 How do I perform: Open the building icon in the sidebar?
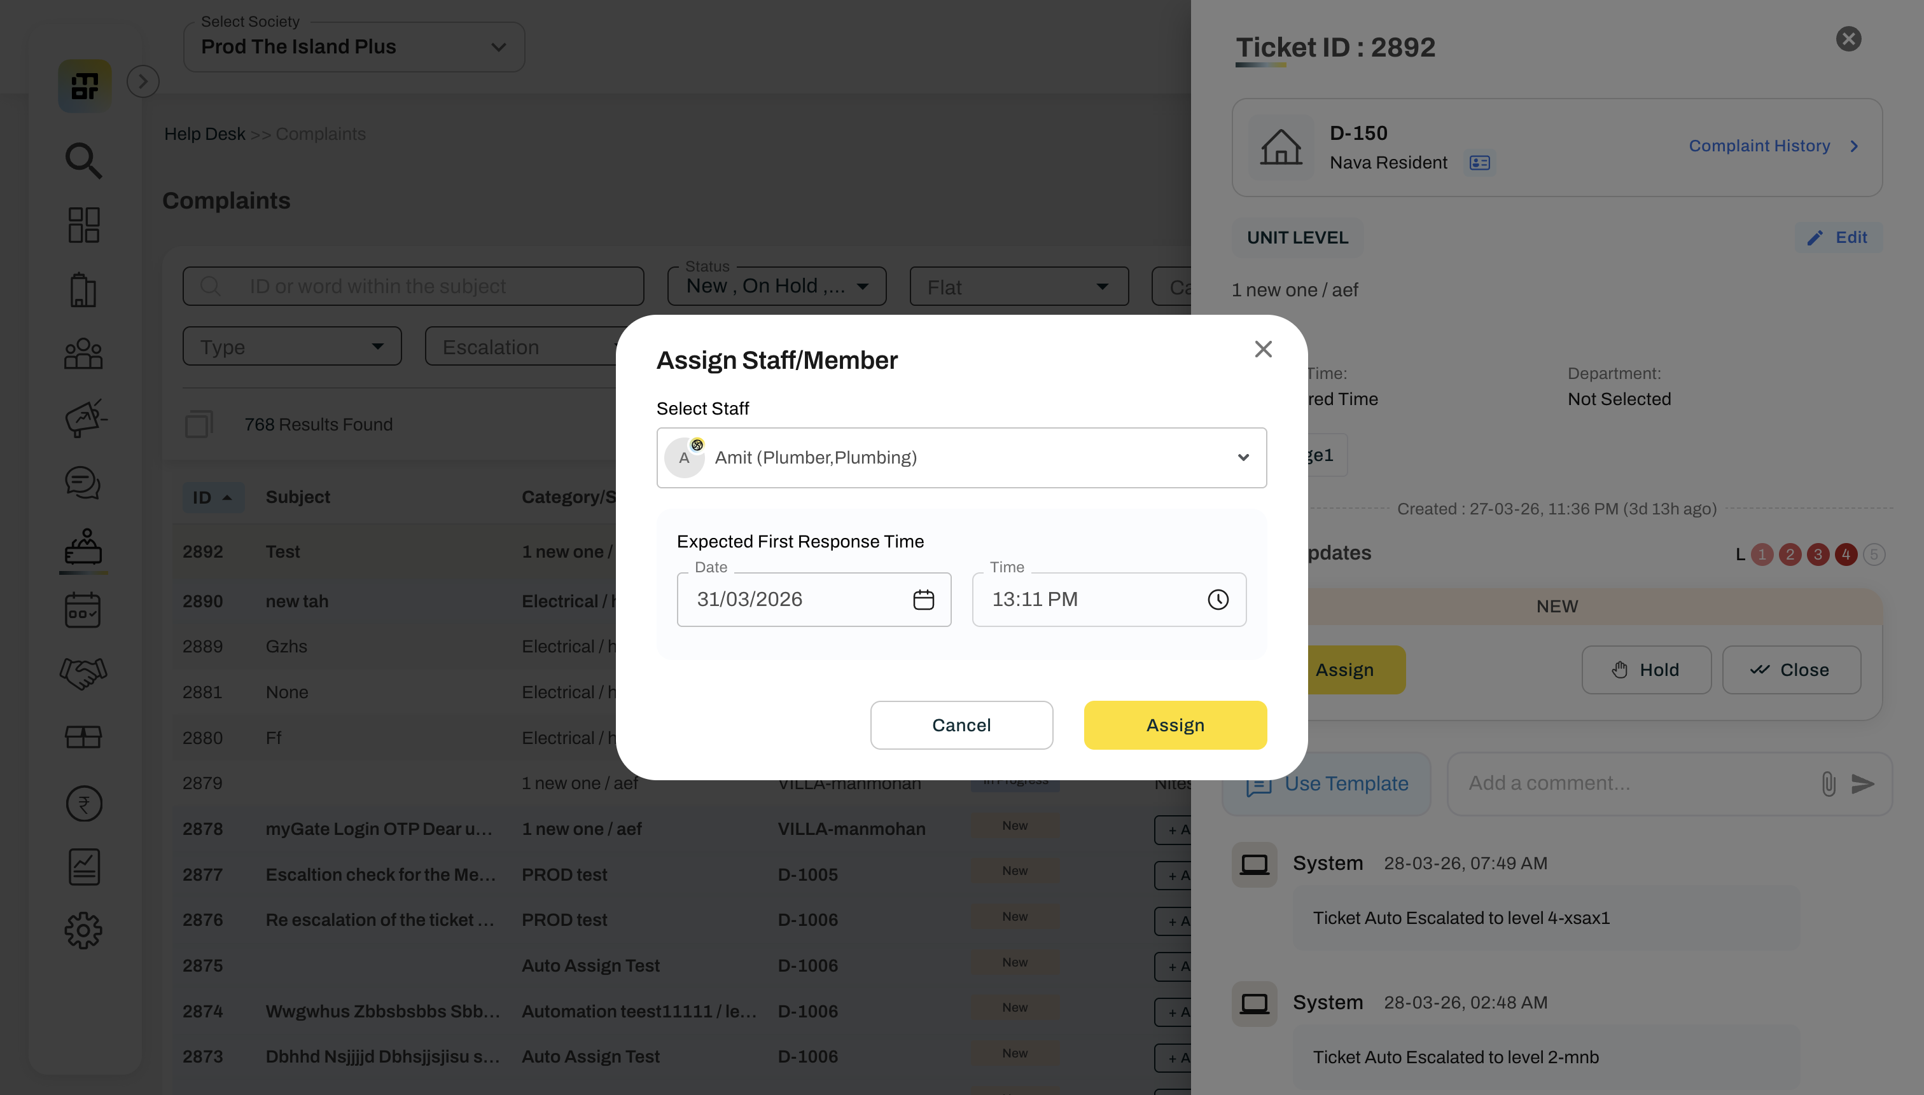pyautogui.click(x=83, y=289)
